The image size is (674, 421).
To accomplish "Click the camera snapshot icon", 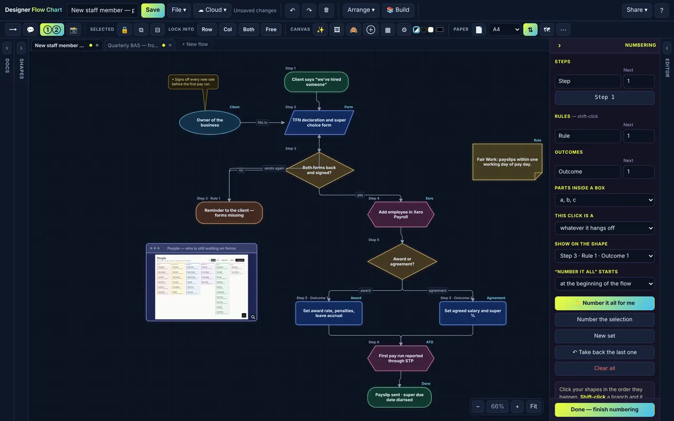I will 74,29.
